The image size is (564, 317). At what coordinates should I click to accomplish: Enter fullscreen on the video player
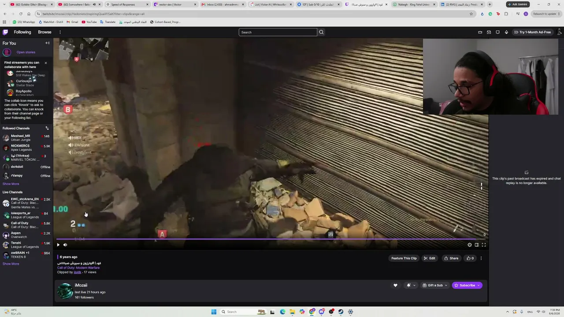coord(484,245)
